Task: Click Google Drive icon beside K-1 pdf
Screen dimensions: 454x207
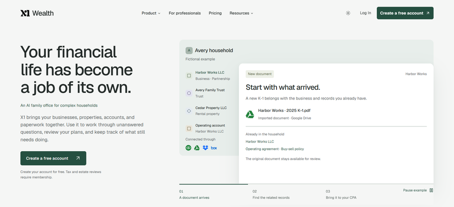Action: (250, 114)
